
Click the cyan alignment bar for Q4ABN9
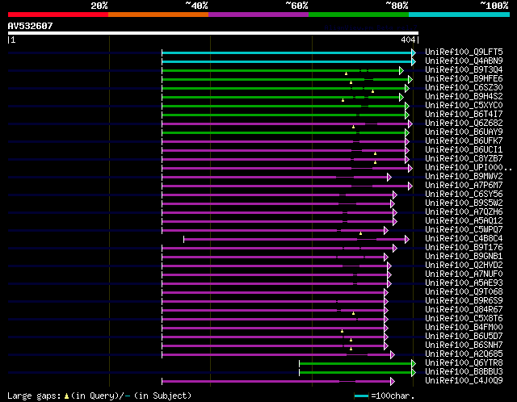point(287,61)
